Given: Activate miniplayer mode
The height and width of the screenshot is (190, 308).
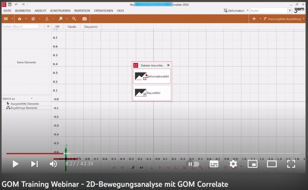Looking at the screenshot, I should [x=253, y=164].
